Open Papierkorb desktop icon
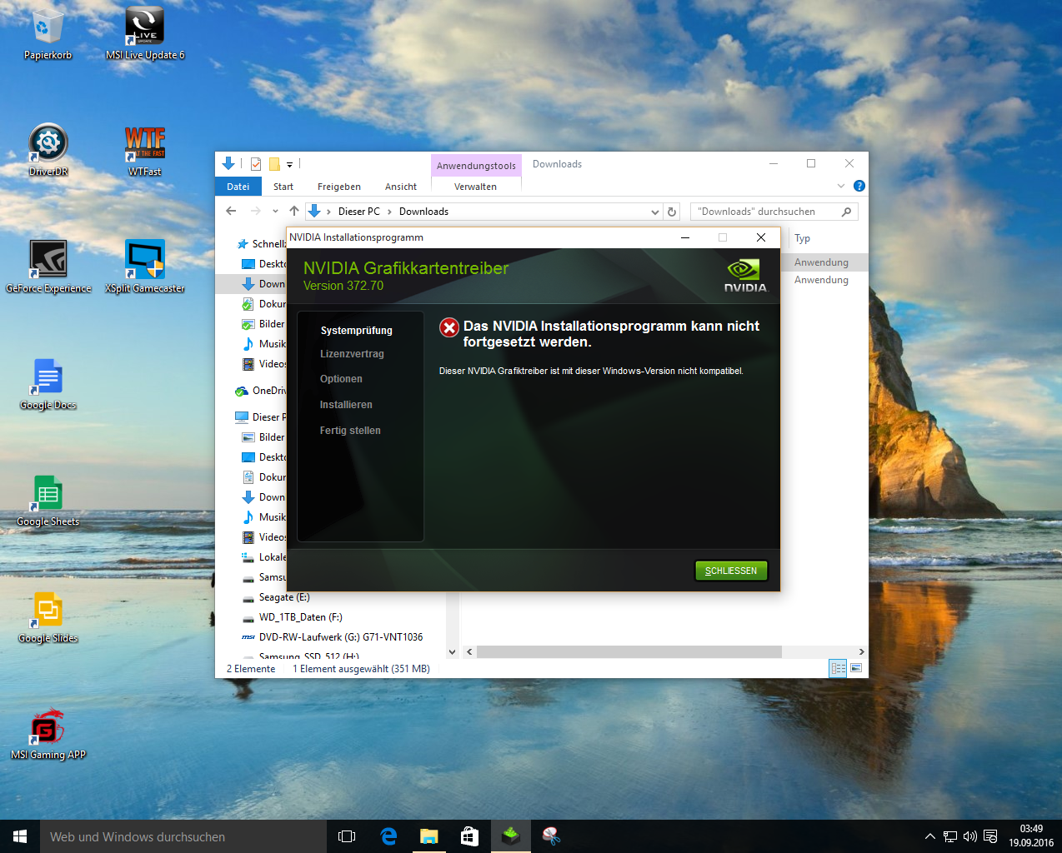Screen dimensions: 1062x853 click(48, 35)
